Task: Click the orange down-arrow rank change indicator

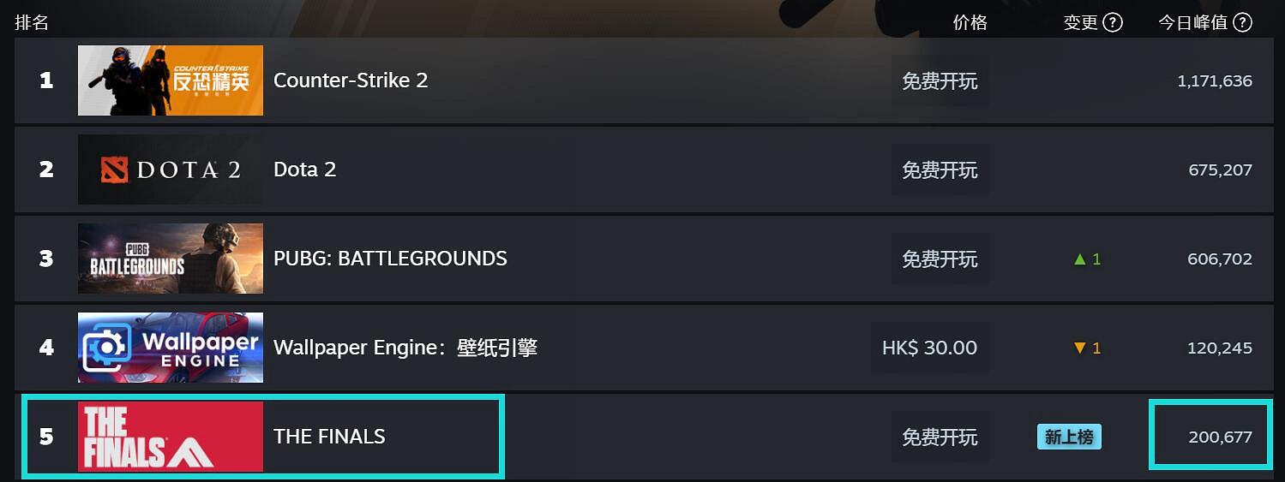Action: pyautogui.click(x=1086, y=348)
